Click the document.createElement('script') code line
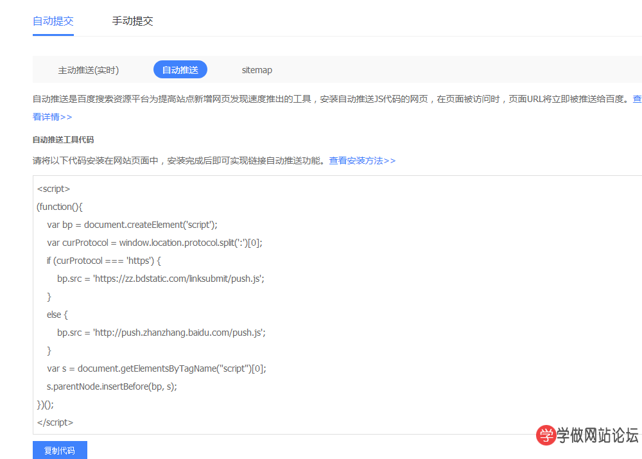Screen dimensions: 642x459 [132, 225]
